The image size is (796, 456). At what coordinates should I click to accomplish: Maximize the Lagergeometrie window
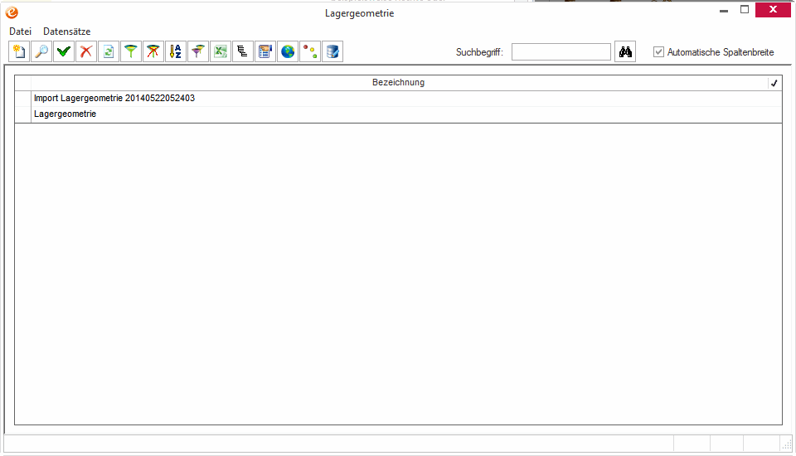pyautogui.click(x=745, y=10)
